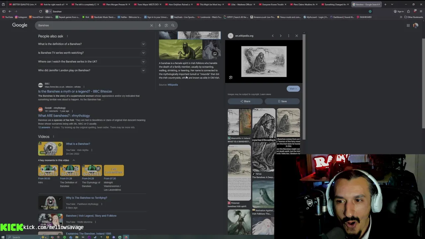The width and height of the screenshot is (425, 239).
Task: Close the image preview panel
Action: [x=297, y=36]
